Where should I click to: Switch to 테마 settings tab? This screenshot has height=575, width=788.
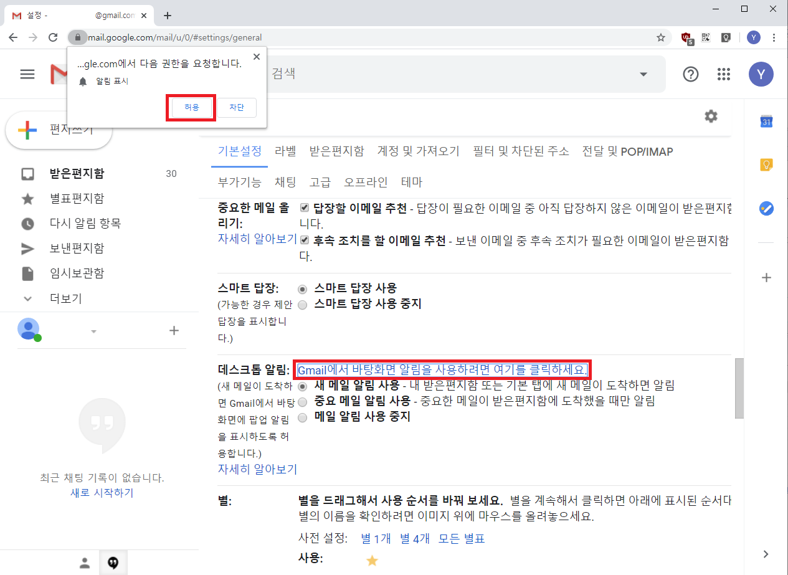[412, 183]
